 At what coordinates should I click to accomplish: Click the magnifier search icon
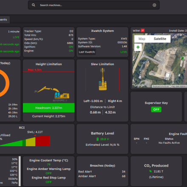click(x=34, y=5)
